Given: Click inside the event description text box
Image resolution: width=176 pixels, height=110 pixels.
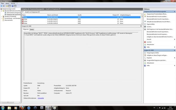Looking at the screenshot, I should coord(81,56).
